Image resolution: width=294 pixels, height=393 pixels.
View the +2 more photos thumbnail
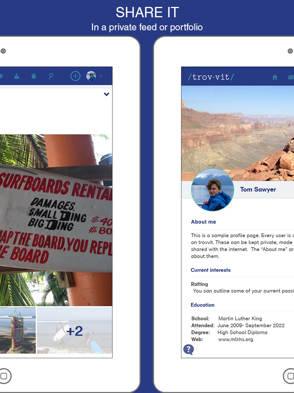[75, 330]
